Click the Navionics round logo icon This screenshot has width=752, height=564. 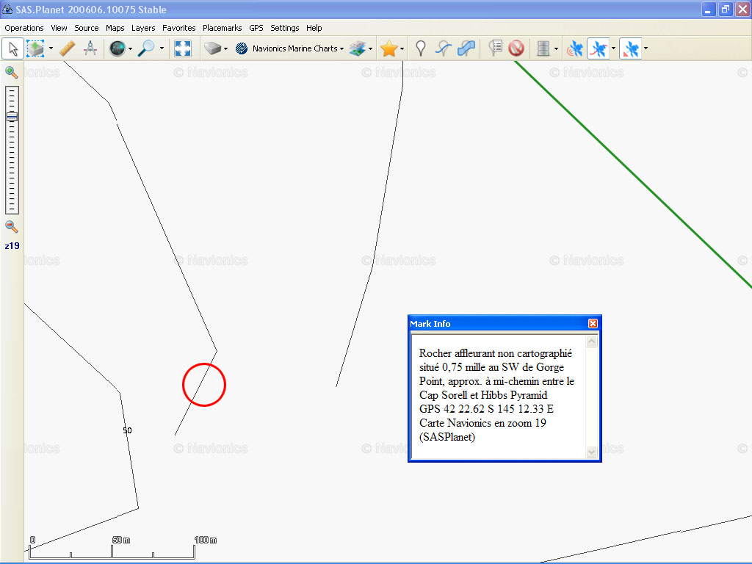[242, 48]
